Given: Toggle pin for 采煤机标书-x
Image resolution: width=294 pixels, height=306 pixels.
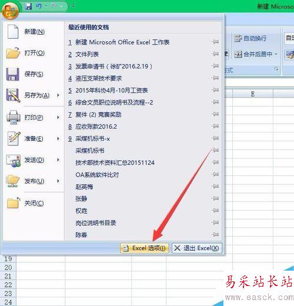Looking at the screenshot, I should (x=216, y=138).
